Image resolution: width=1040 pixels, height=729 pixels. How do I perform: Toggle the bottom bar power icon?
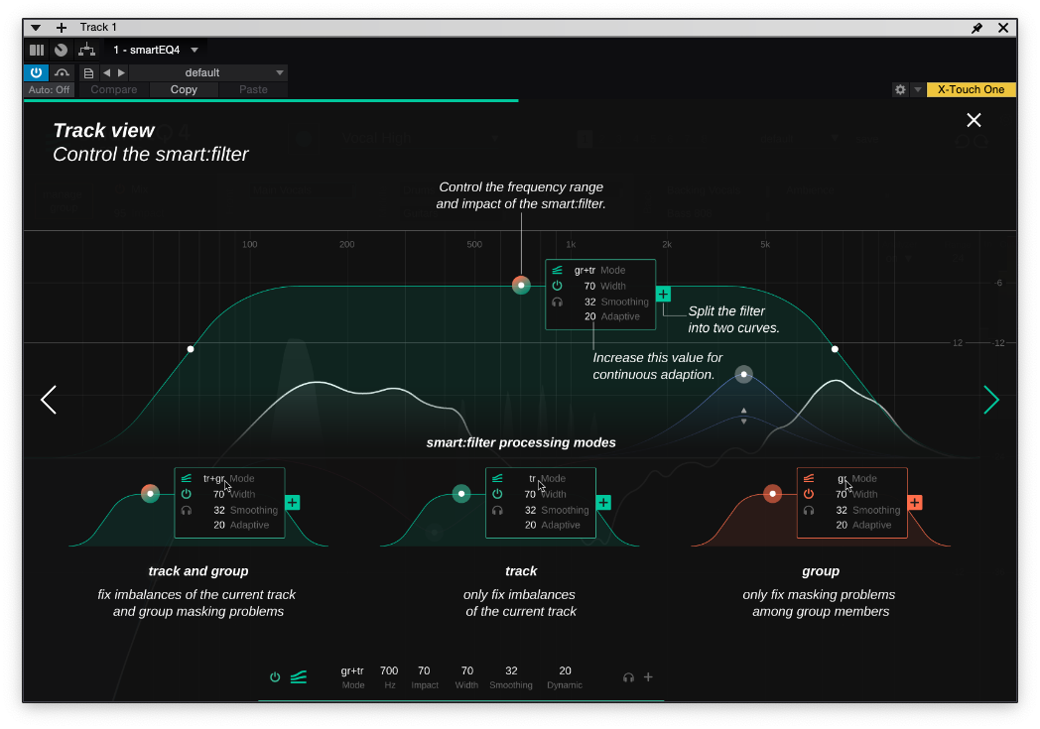coord(275,677)
